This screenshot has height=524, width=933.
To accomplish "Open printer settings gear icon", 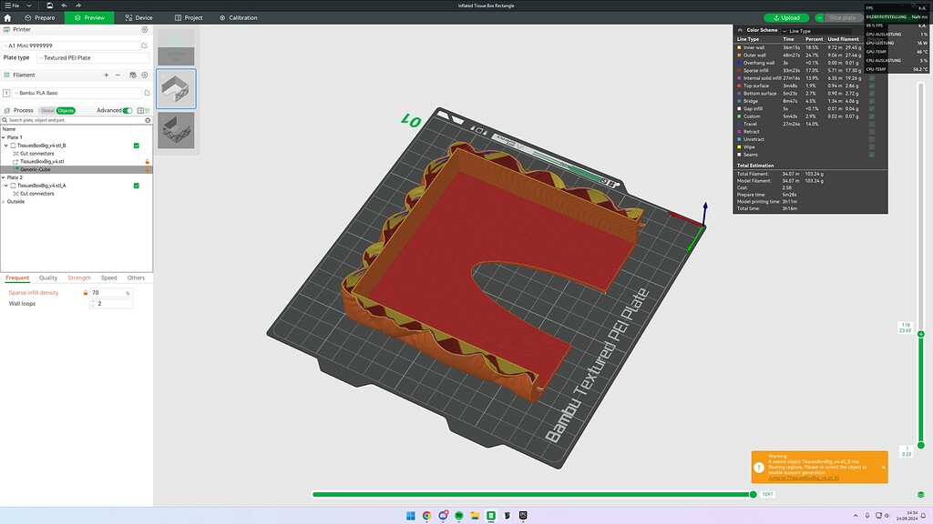I will coord(145,29).
